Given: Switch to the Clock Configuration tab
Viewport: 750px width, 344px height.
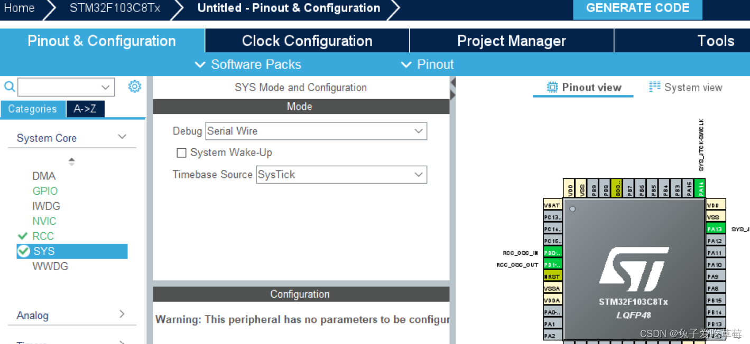Looking at the screenshot, I should coord(307,41).
